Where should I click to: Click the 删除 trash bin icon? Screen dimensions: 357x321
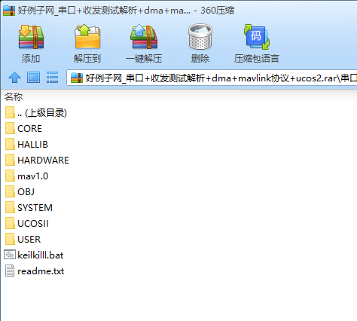[x=200, y=37]
